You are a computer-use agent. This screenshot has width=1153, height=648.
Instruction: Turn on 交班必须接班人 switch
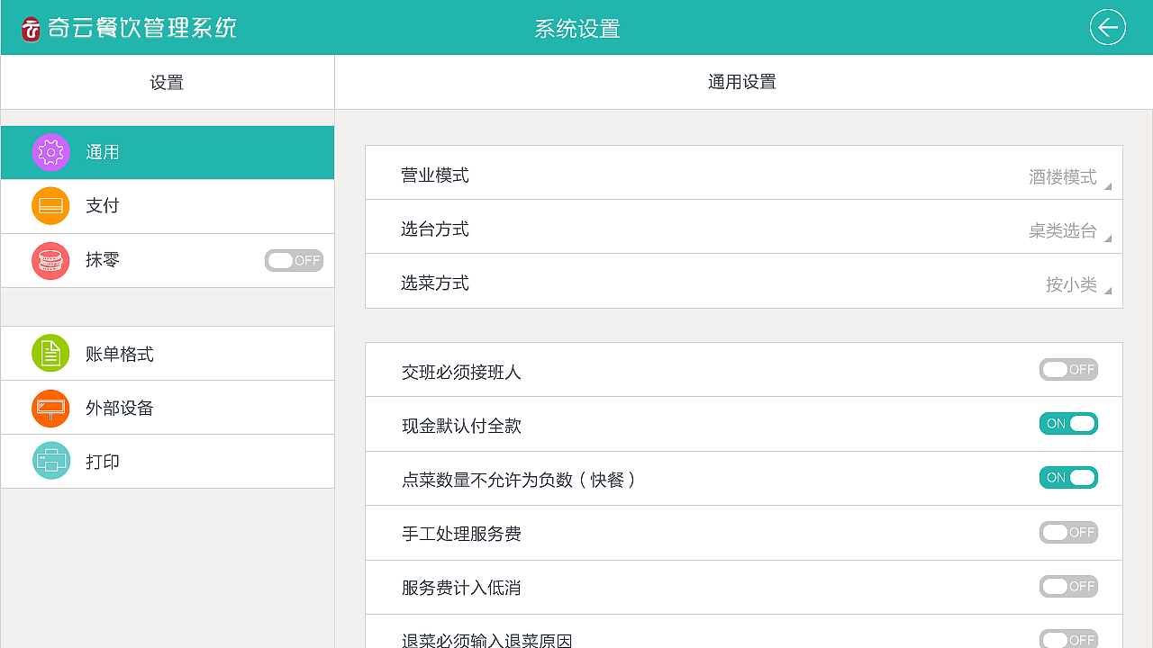point(1068,370)
